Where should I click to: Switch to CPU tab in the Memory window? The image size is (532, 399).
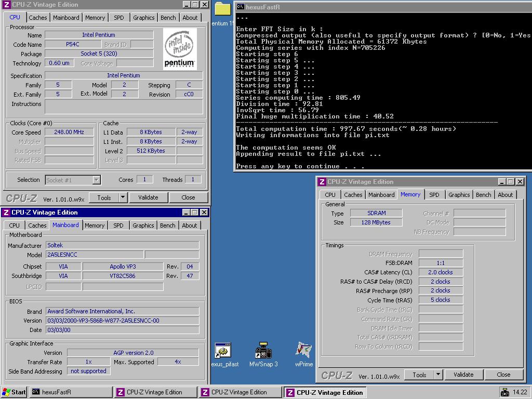point(330,195)
